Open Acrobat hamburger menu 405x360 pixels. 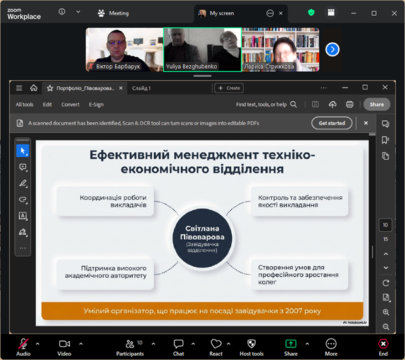click(x=19, y=88)
